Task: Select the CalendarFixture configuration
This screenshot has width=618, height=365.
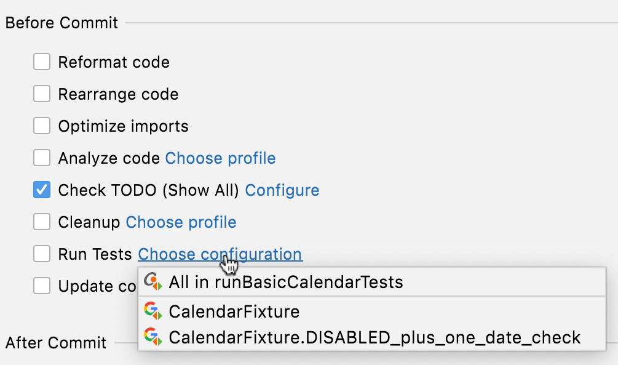Action: pyautogui.click(x=234, y=311)
